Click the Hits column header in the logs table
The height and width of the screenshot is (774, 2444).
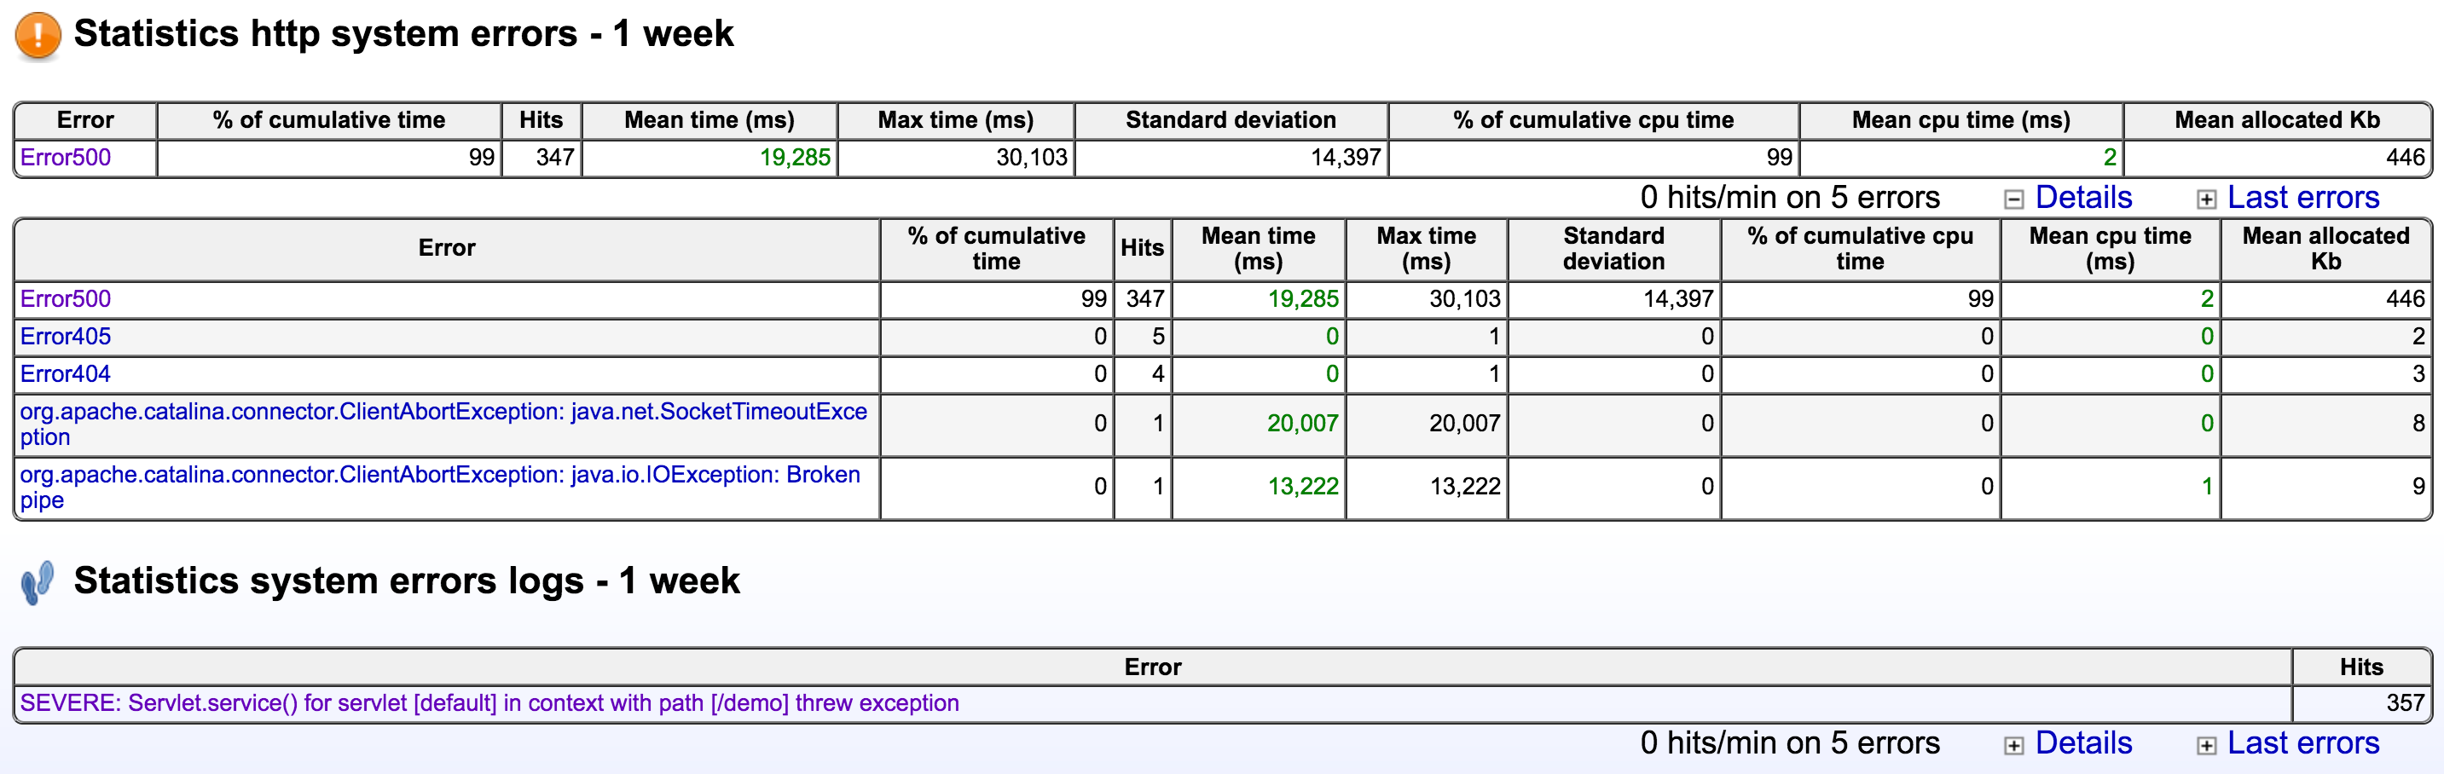pos(2361,667)
